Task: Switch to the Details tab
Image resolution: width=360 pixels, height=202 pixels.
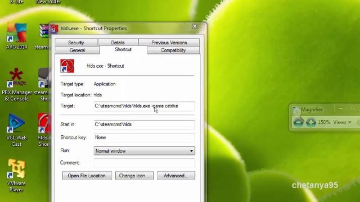Action: pyautogui.click(x=118, y=43)
